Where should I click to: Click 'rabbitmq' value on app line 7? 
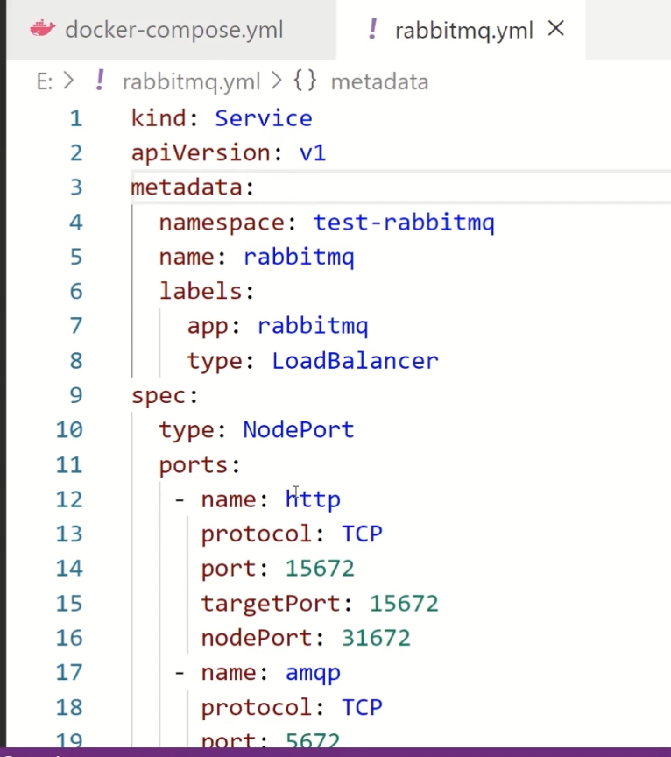pyautogui.click(x=313, y=326)
